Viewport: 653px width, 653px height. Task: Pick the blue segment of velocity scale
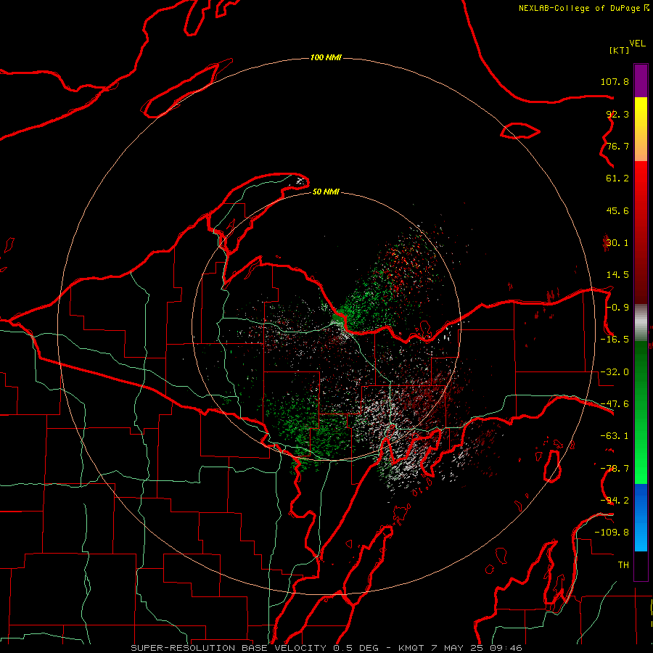coord(641,517)
